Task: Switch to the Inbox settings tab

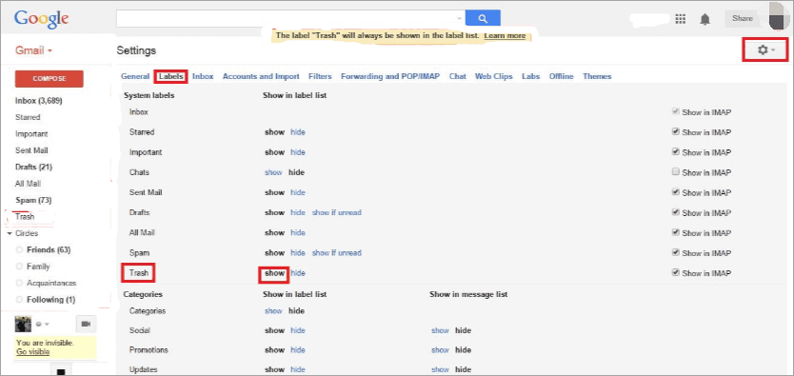Action: coord(203,76)
